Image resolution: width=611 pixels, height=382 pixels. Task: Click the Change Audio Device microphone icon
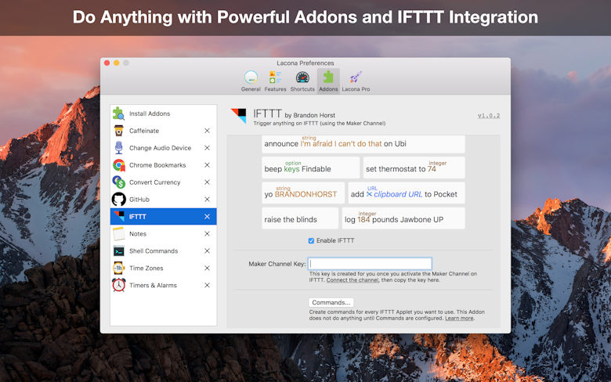[119, 148]
